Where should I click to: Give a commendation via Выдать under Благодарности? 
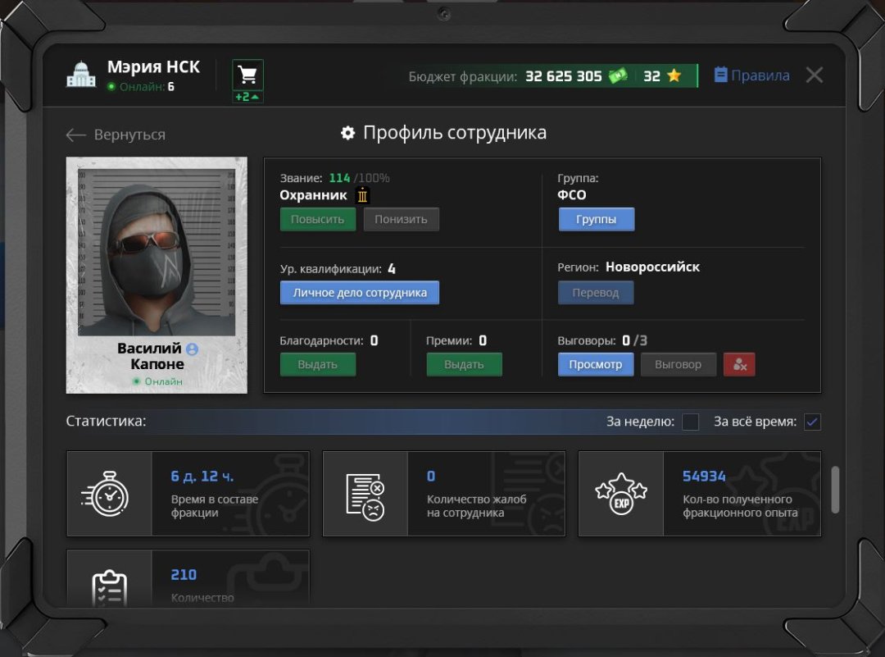point(318,364)
